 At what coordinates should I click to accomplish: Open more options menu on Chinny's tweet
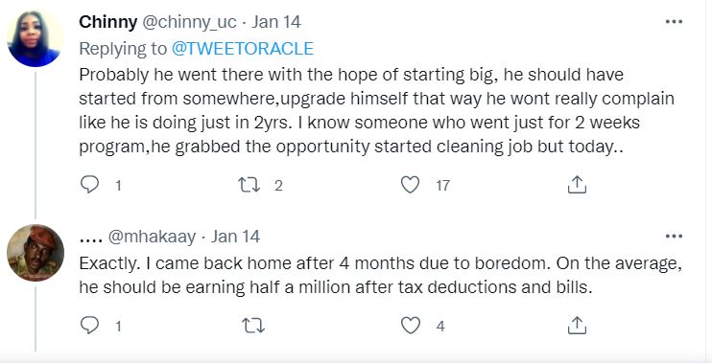point(674,22)
